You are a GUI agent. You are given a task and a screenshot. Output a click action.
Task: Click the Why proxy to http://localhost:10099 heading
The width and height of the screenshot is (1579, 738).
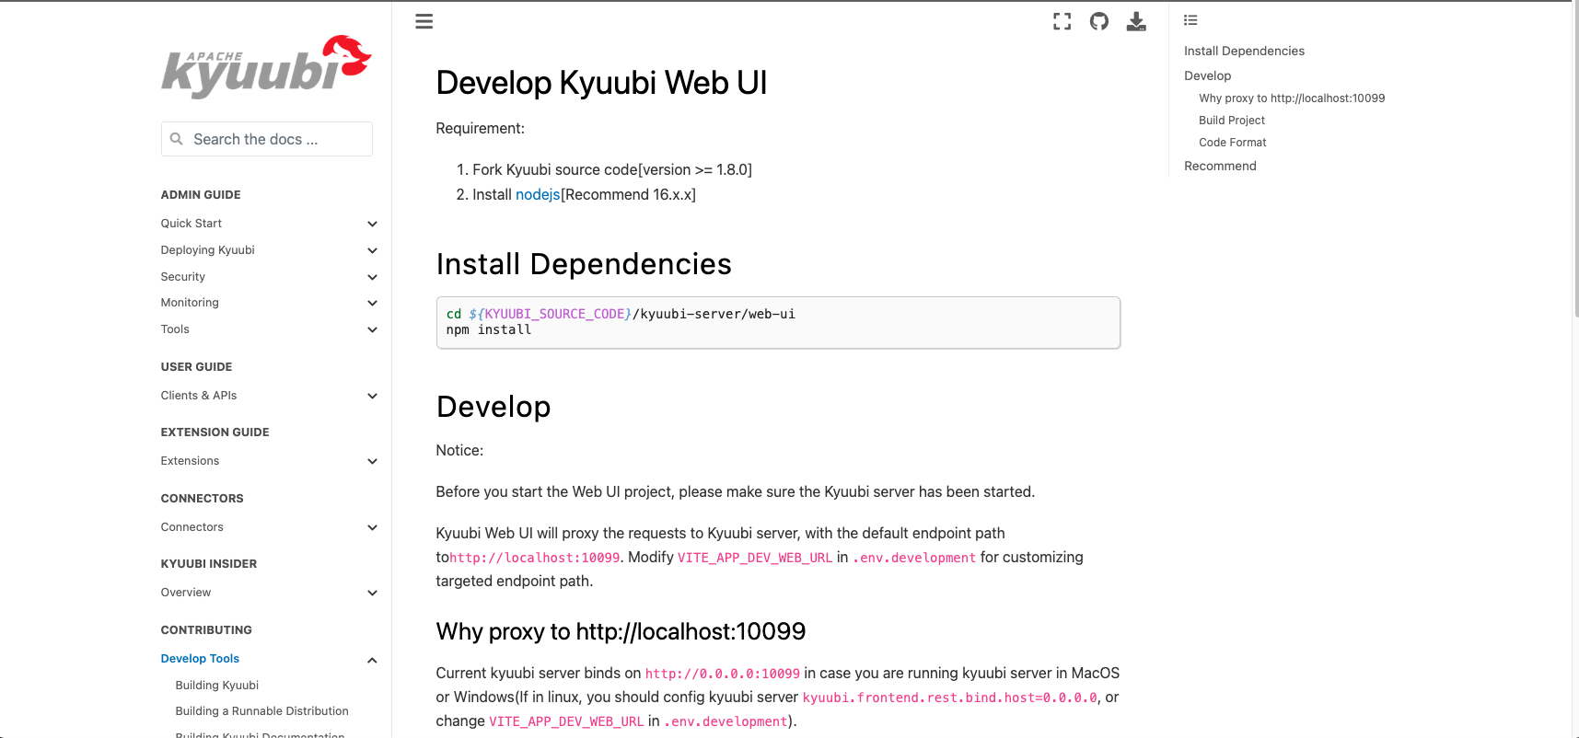(621, 631)
